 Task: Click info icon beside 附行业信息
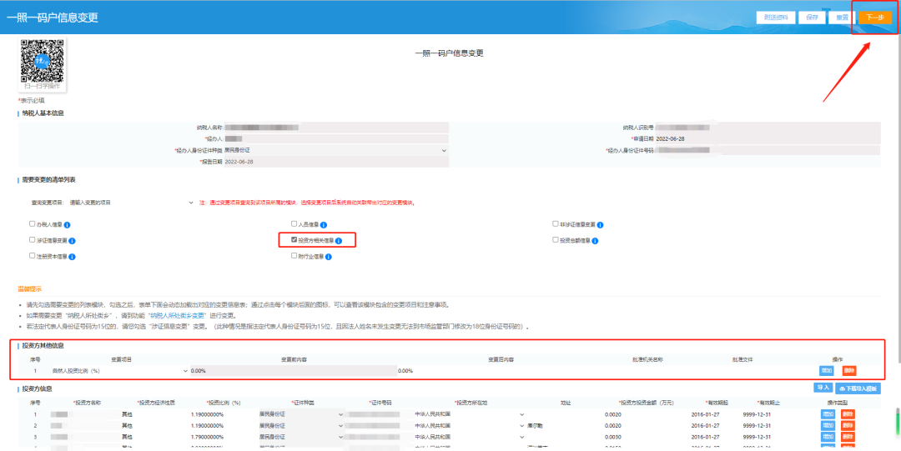pyautogui.click(x=329, y=256)
